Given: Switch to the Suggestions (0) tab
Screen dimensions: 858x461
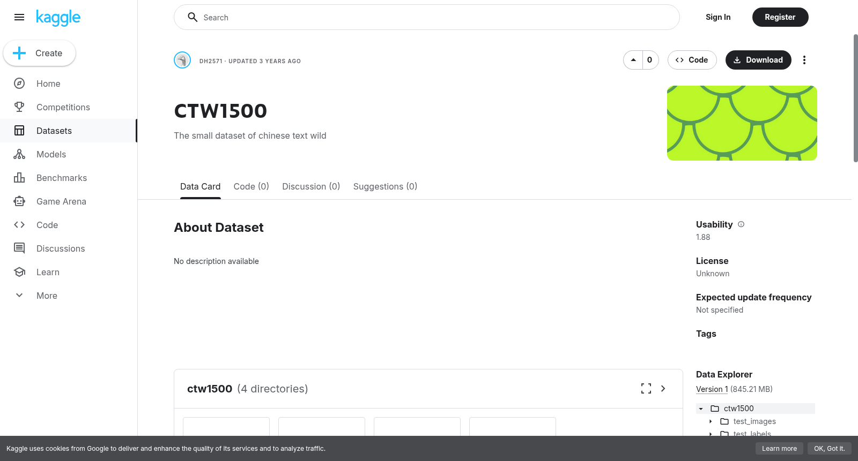Looking at the screenshot, I should [386, 186].
